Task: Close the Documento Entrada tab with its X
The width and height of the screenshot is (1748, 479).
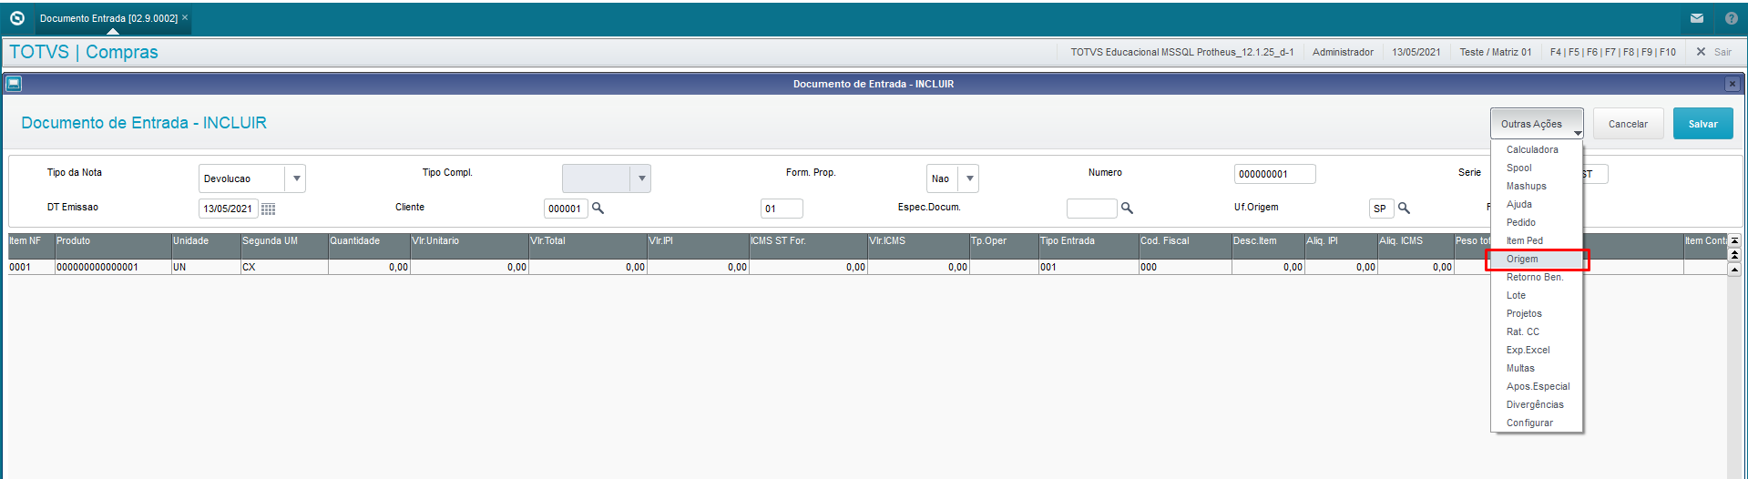Action: coord(185,17)
